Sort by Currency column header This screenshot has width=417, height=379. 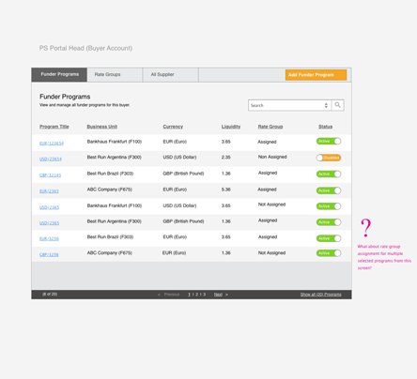pos(173,127)
